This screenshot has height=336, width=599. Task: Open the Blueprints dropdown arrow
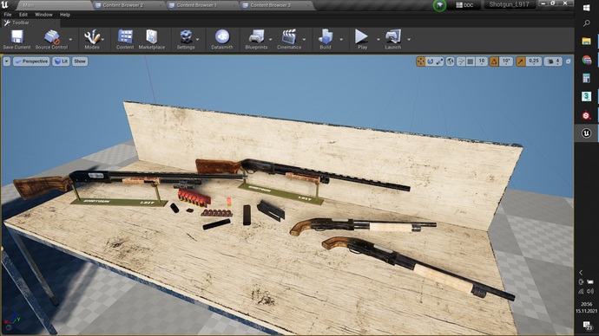point(271,39)
